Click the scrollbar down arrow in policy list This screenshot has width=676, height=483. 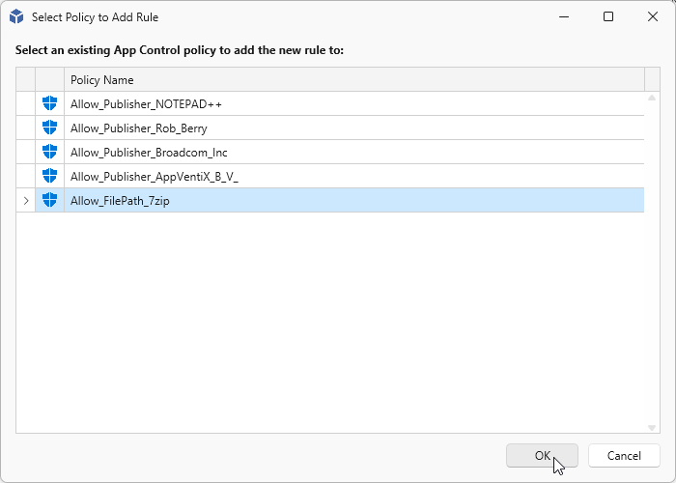click(653, 427)
